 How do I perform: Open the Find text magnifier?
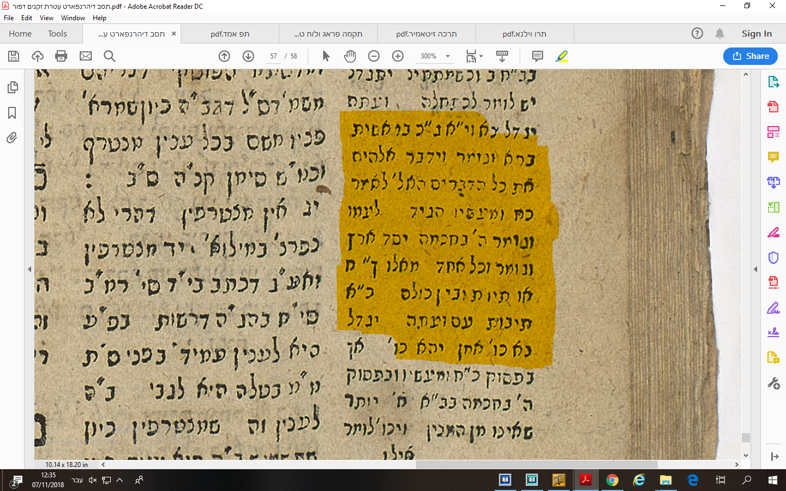(x=110, y=56)
